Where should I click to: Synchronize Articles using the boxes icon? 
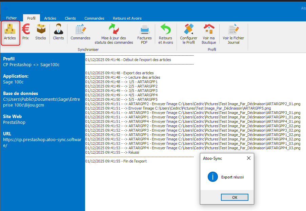click(x=10, y=32)
